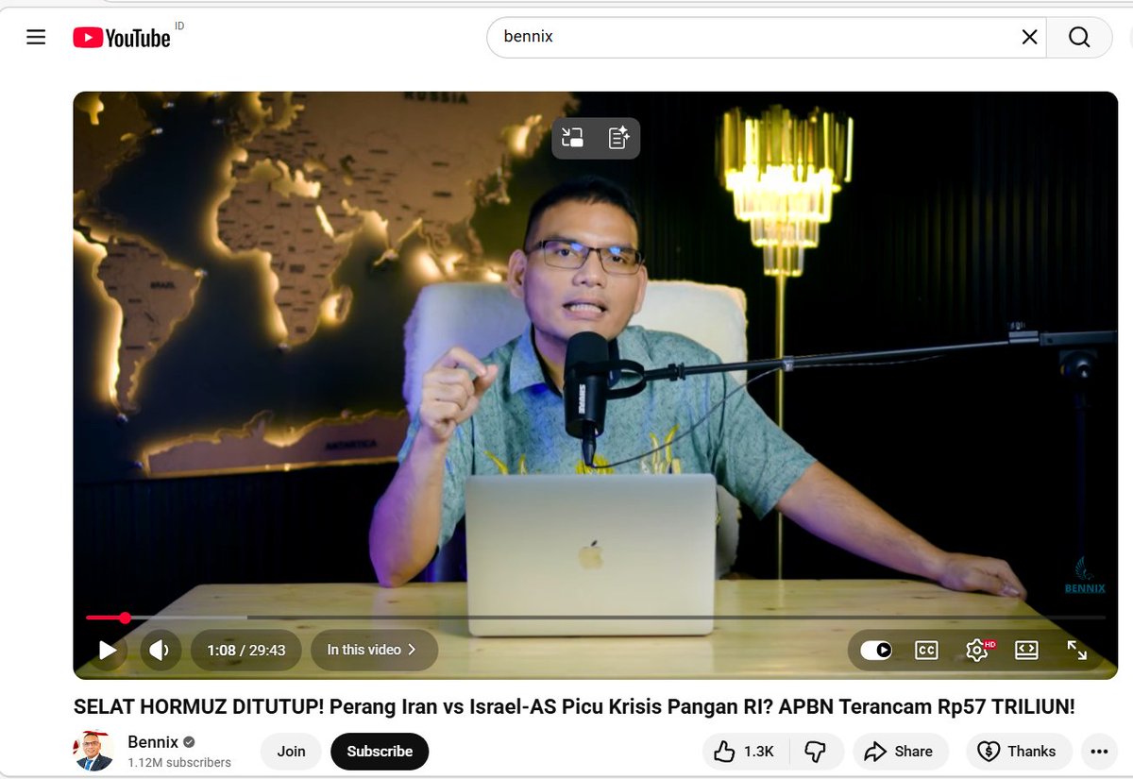
Task: Expand the In this video chapters
Action: click(x=374, y=650)
